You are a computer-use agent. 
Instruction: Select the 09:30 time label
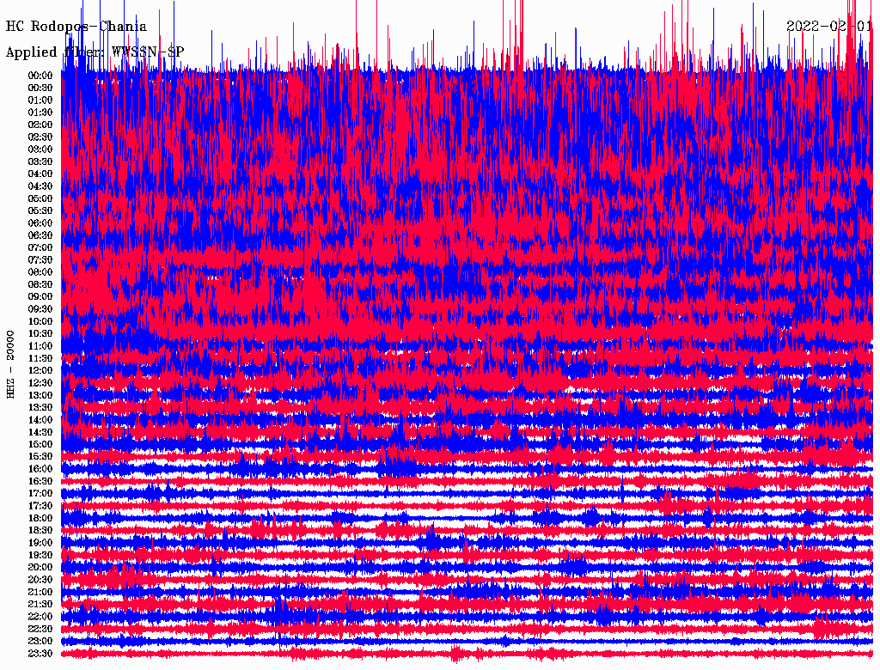(40, 309)
